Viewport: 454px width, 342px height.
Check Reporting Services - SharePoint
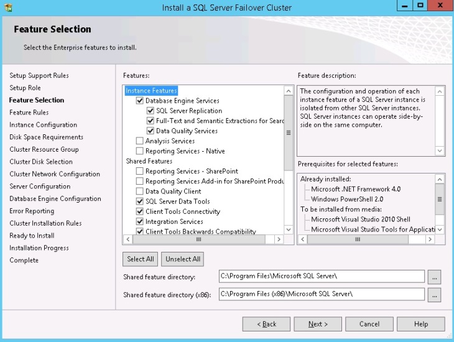[x=139, y=171]
